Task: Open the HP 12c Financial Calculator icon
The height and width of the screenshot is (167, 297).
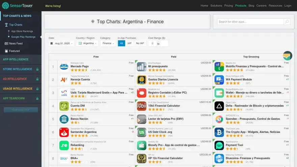Action: (141, 159)
